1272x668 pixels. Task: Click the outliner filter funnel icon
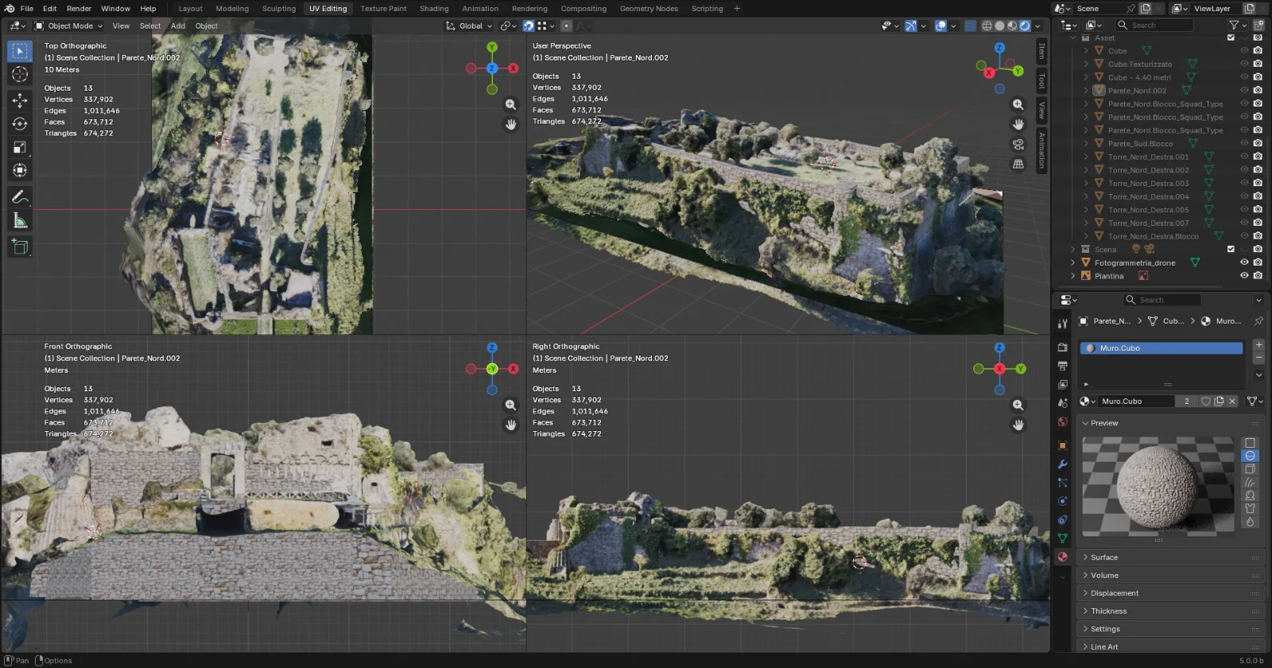pos(1235,25)
